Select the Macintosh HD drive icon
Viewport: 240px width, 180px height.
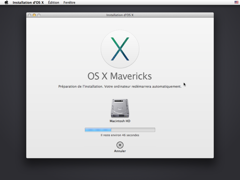[x=120, y=108]
